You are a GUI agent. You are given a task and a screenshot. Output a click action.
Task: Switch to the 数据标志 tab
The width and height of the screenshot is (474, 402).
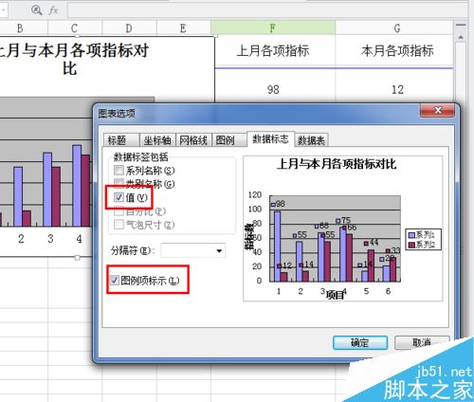(x=270, y=139)
